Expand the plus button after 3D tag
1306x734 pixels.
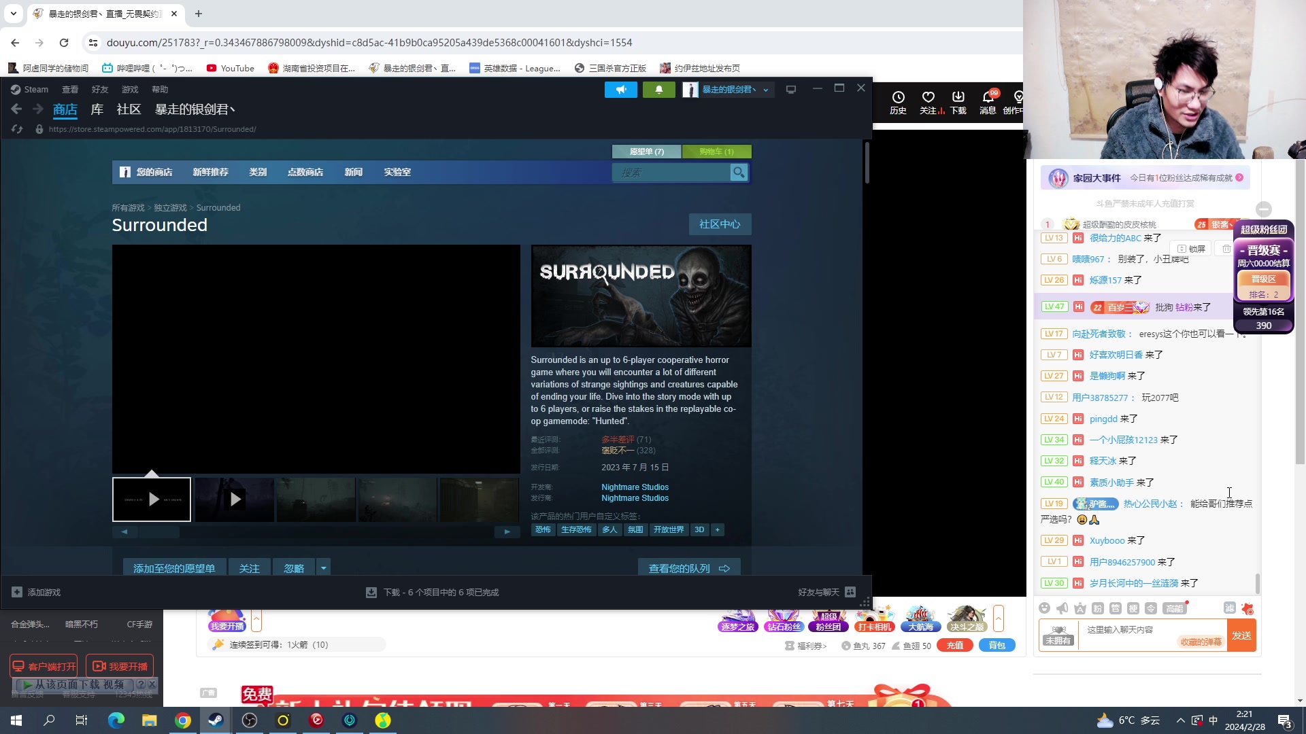point(717,530)
